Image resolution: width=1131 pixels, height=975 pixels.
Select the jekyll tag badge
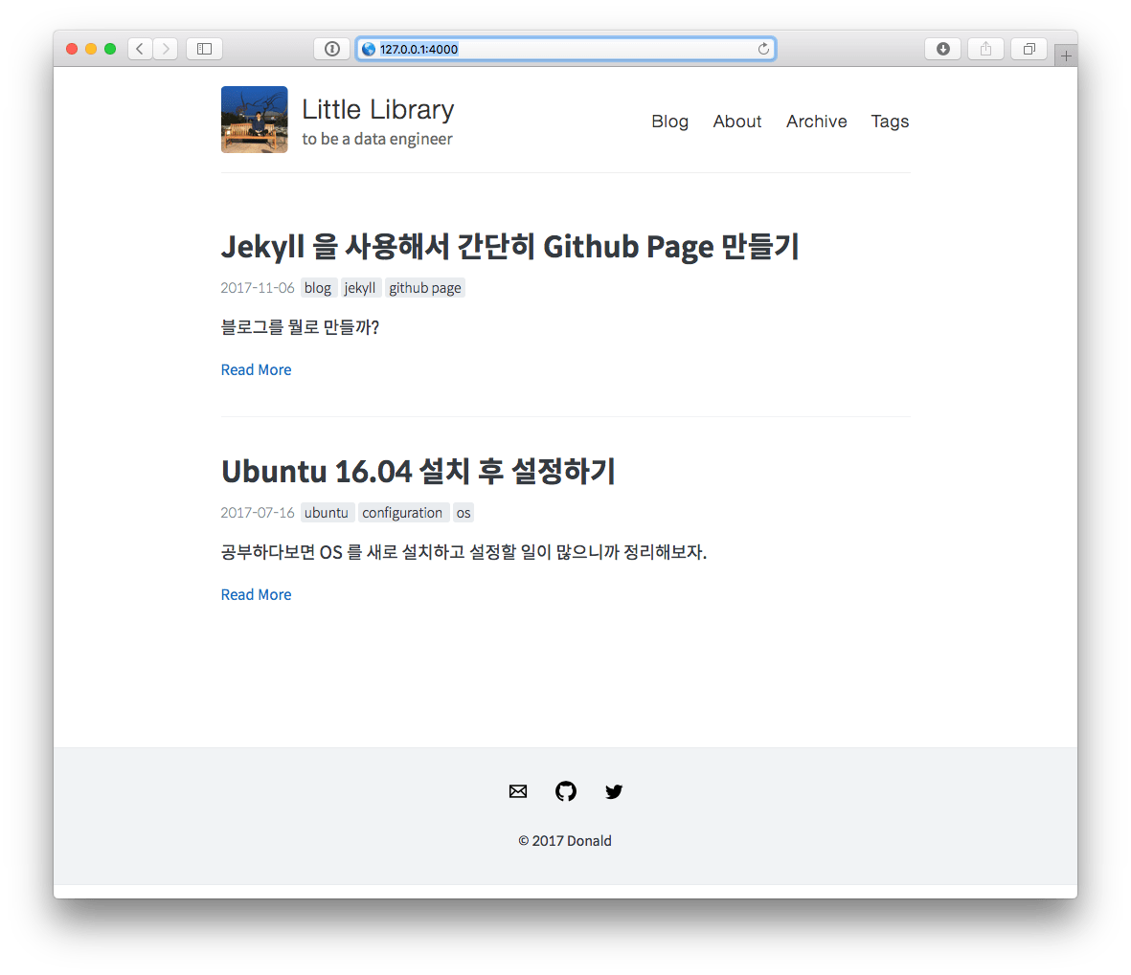click(x=360, y=287)
